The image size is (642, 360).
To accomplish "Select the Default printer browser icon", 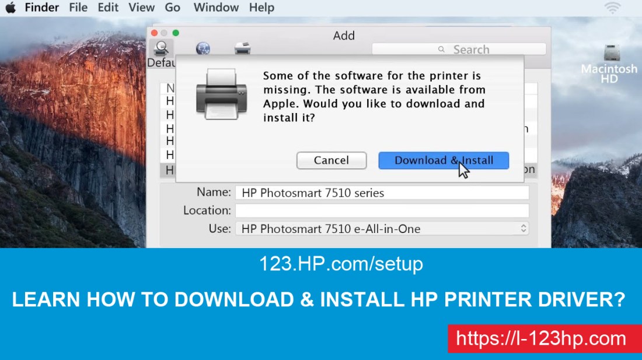I will coord(162,49).
